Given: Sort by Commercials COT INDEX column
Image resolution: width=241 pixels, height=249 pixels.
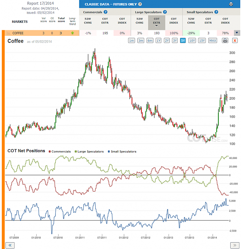Looking at the screenshot, I should (x=122, y=21).
